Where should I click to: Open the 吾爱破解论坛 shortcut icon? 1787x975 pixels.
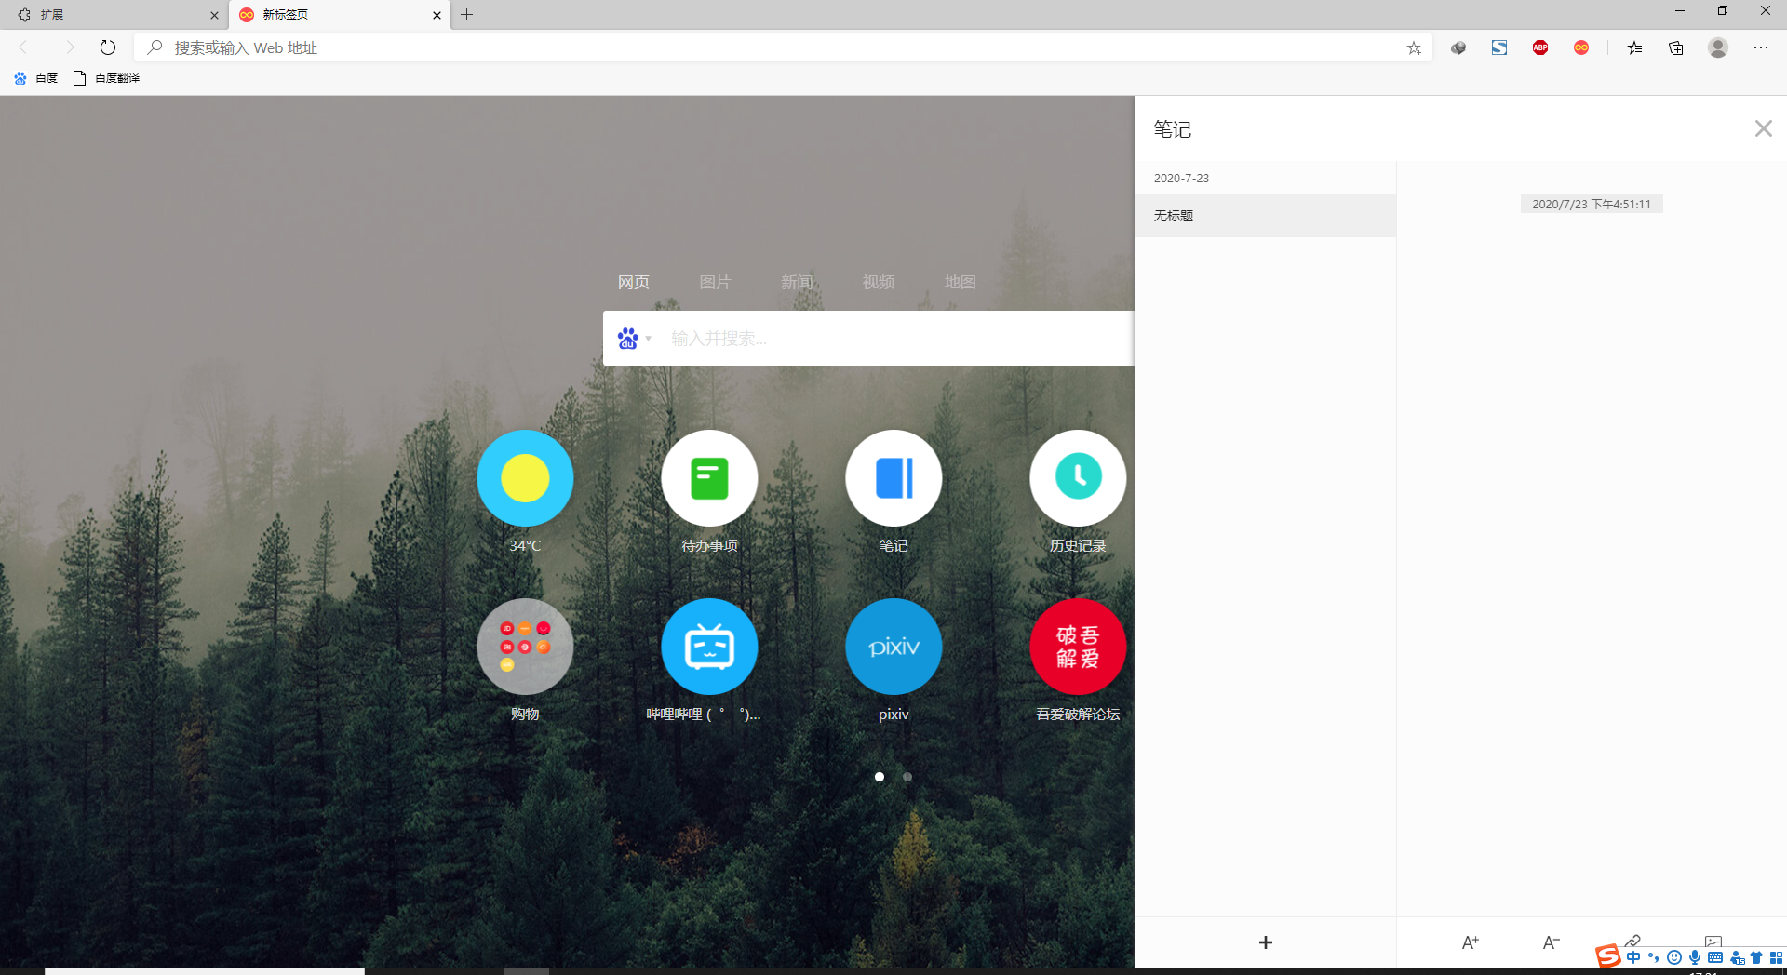pyautogui.click(x=1078, y=647)
